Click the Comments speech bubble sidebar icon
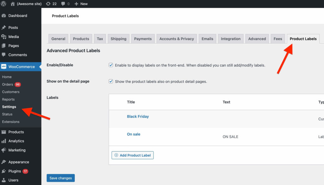This screenshot has height=185, width=324. tap(4, 55)
